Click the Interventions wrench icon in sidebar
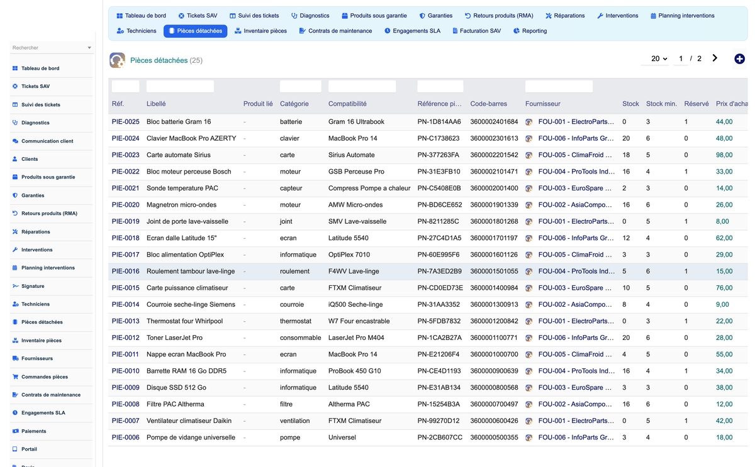Screen dimensions: 755x467 click(15, 250)
